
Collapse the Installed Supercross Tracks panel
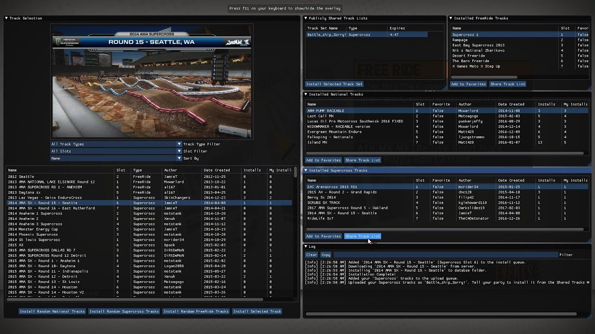[306, 170]
